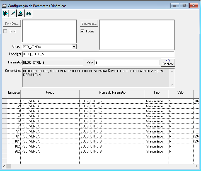Click the Empresa column header
Screen dimensions: 201x171
14,94
